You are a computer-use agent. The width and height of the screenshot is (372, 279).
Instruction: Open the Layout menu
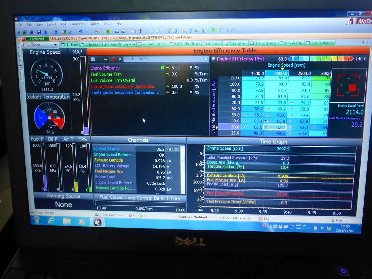pyautogui.click(x=51, y=24)
